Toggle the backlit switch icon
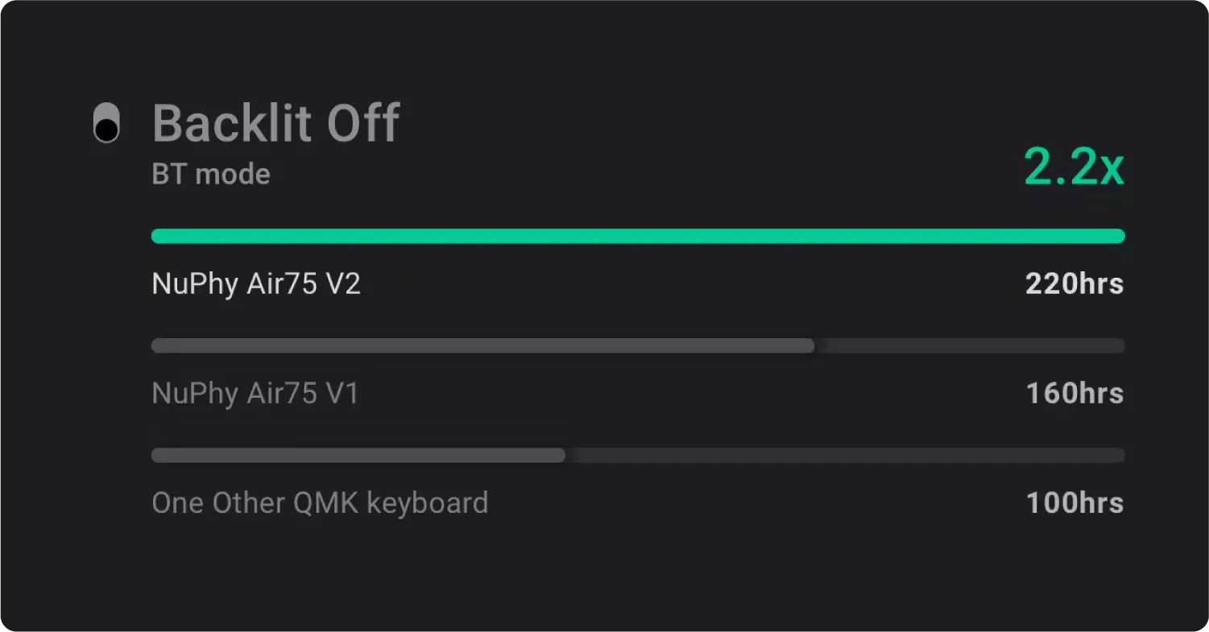 click(106, 123)
